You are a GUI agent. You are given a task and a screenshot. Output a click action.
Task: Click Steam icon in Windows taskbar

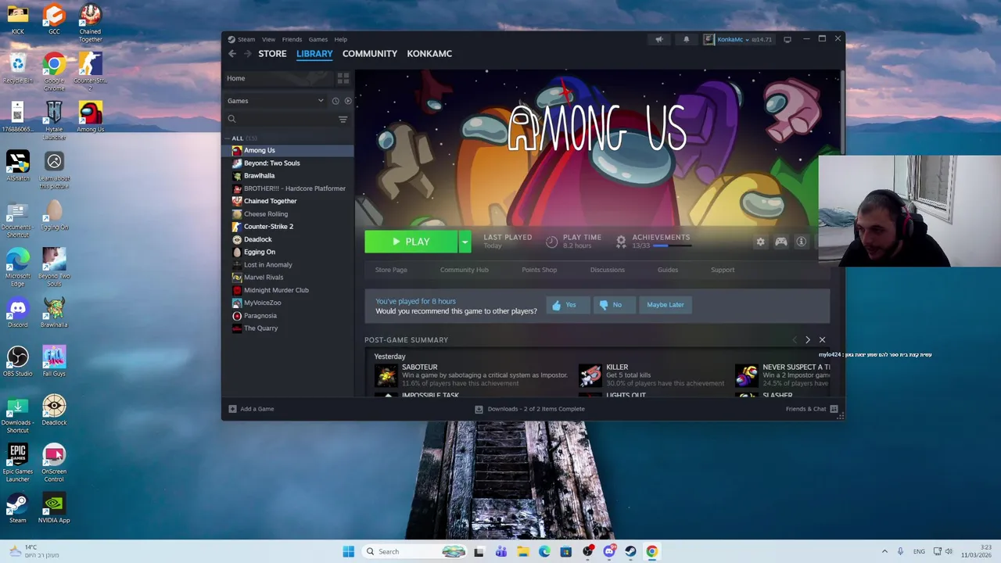[x=630, y=551]
